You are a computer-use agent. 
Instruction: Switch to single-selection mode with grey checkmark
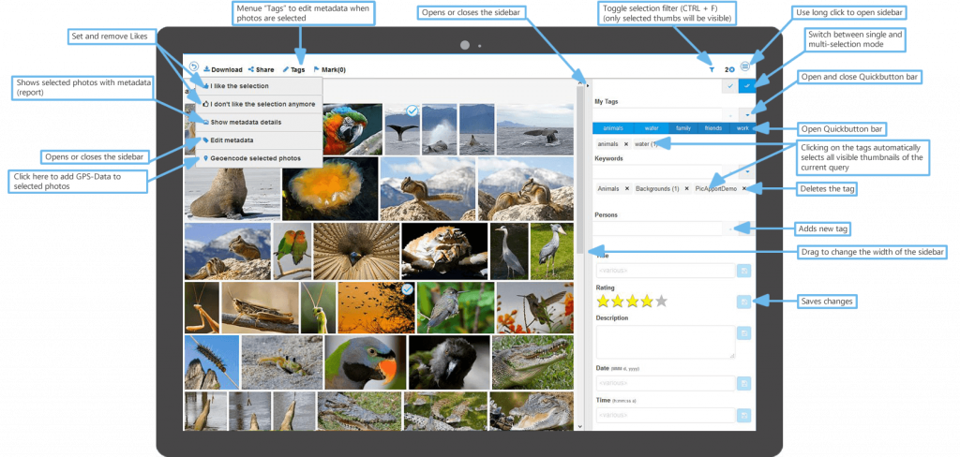[x=728, y=85]
